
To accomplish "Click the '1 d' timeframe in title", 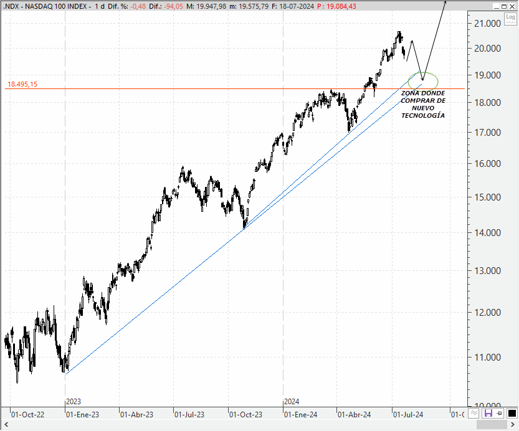I will click(x=100, y=6).
